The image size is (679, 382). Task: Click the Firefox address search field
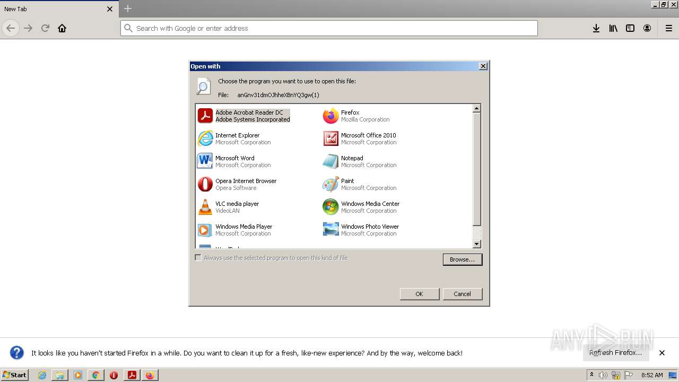pos(329,28)
